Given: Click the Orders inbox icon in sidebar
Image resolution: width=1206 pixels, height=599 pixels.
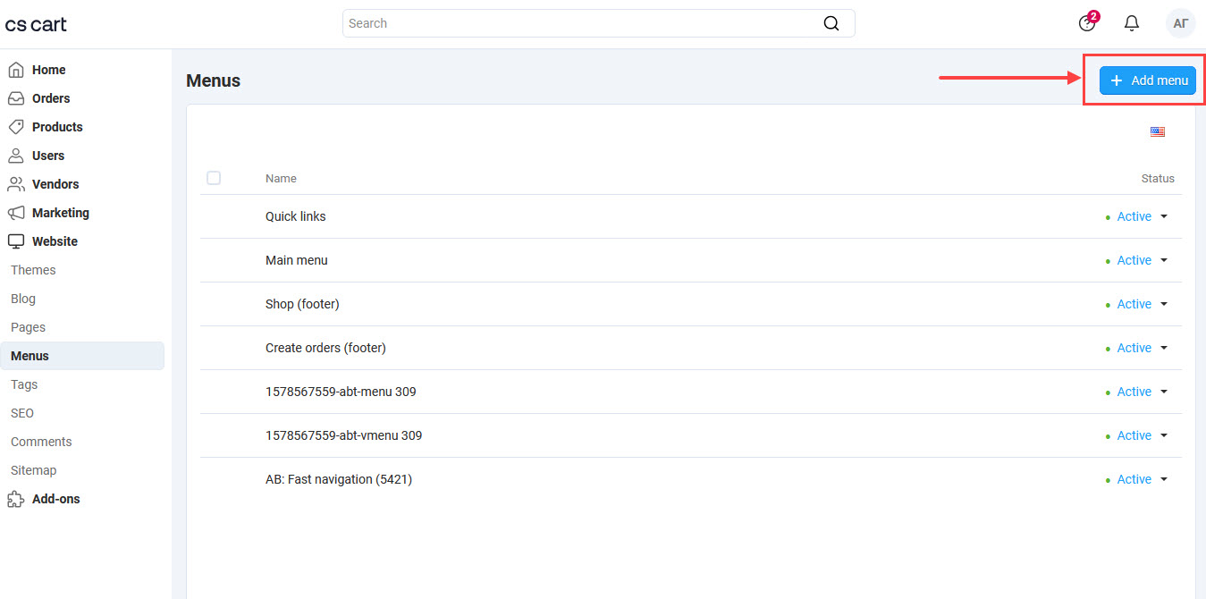Looking at the screenshot, I should [16, 98].
